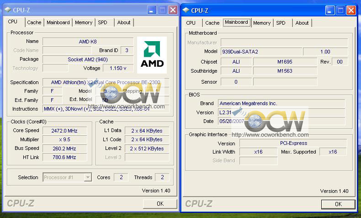The height and width of the screenshot is (218, 361).
Task: Click the empty Level 3 cache field
Action: (147, 158)
